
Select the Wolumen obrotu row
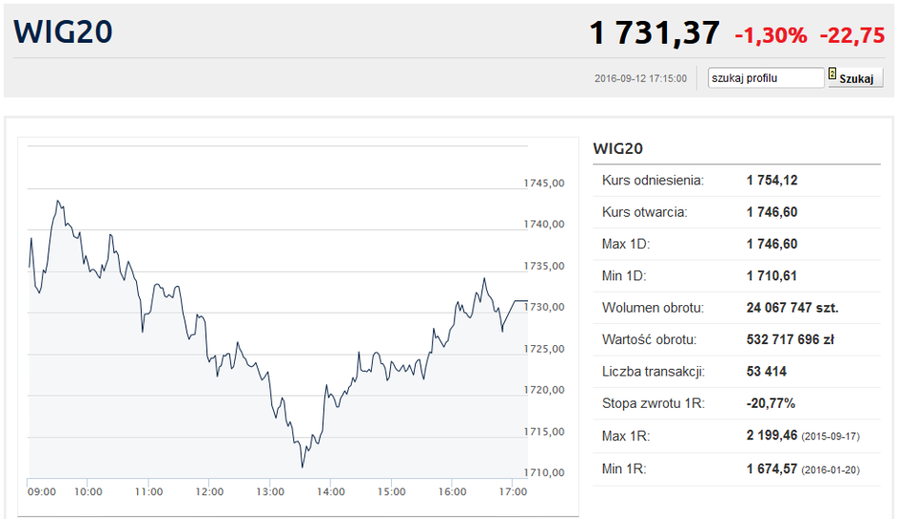pyautogui.click(x=736, y=308)
